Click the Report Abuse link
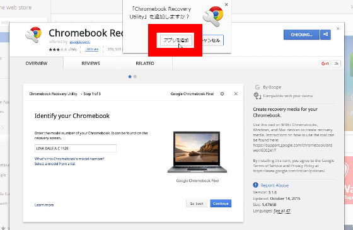The height and width of the screenshot is (230, 353). pos(274,185)
